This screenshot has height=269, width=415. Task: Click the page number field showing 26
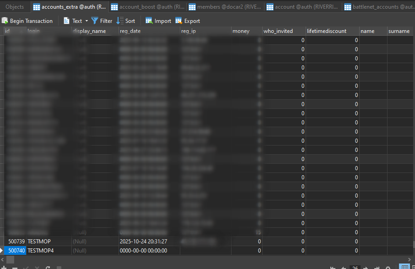tap(355, 268)
